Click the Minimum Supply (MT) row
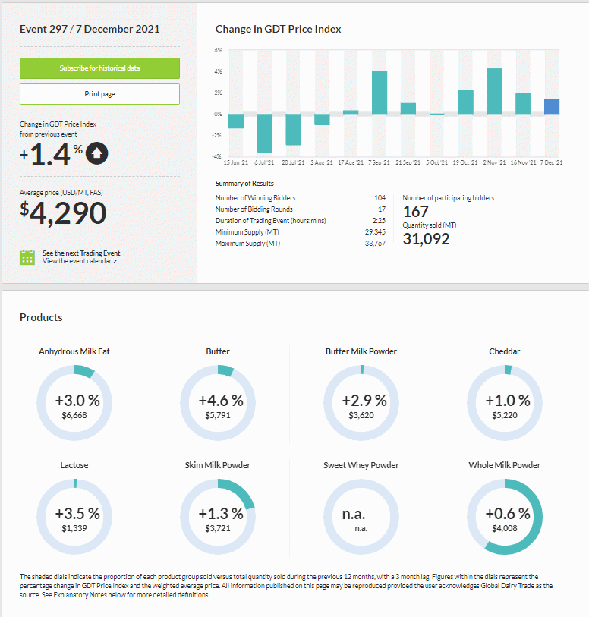 pos(301,232)
